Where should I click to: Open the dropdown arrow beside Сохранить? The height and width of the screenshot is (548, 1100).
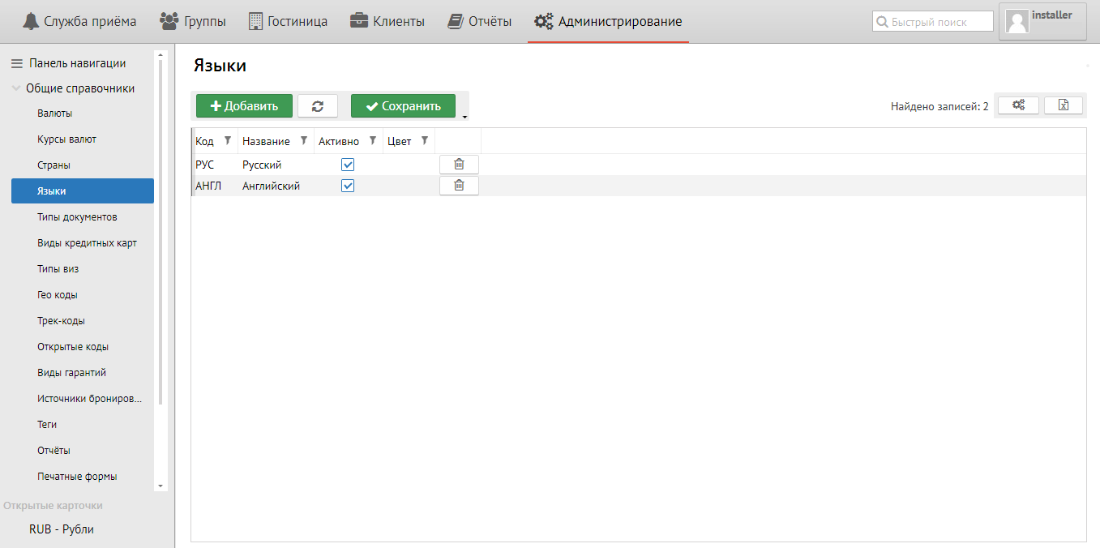(x=464, y=117)
